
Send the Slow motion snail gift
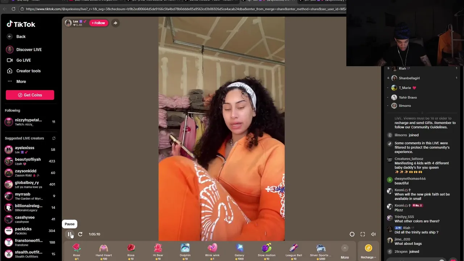pos(266,252)
